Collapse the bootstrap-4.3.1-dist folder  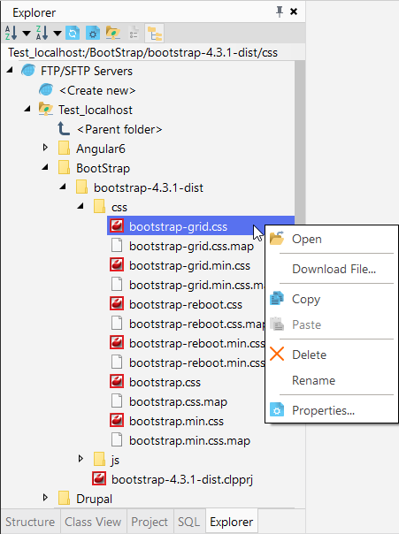click(63, 187)
